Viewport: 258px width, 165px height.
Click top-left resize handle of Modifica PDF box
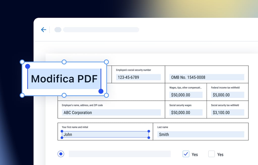[22, 62]
